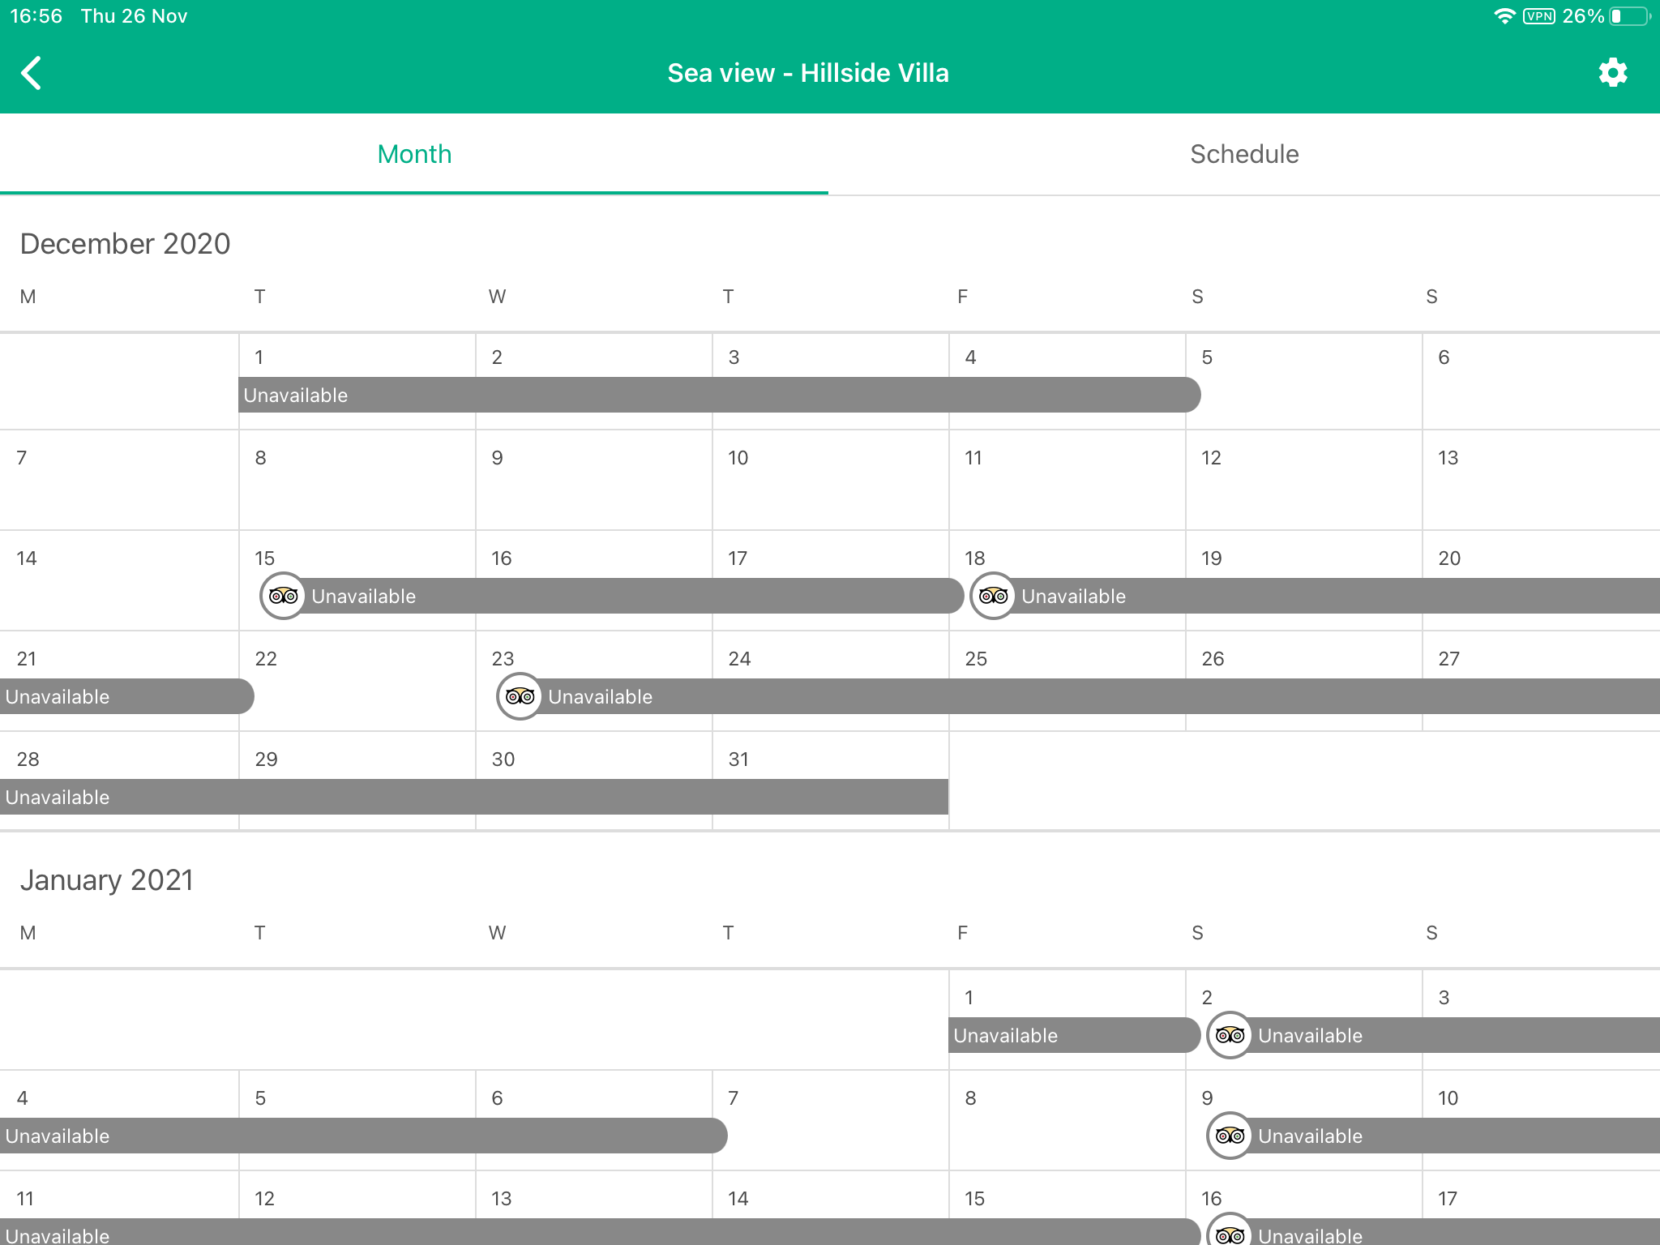Image resolution: width=1660 pixels, height=1245 pixels.
Task: Tap the battery status icon
Action: coord(1629,16)
